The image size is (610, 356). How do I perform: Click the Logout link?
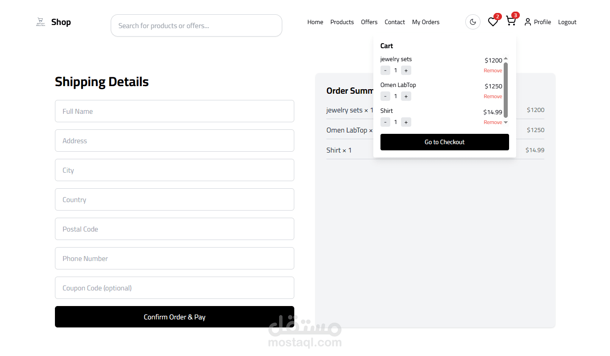pos(567,22)
